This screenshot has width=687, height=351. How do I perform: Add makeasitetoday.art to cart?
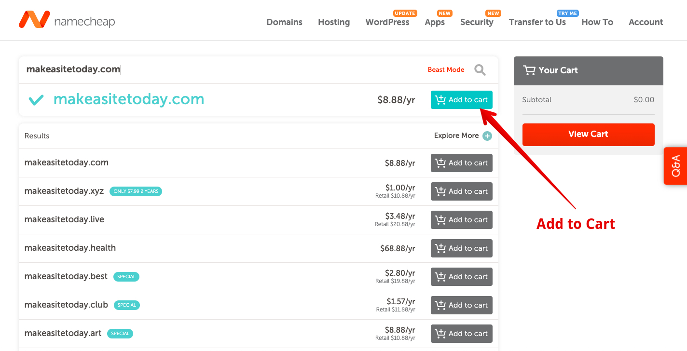pyautogui.click(x=462, y=334)
